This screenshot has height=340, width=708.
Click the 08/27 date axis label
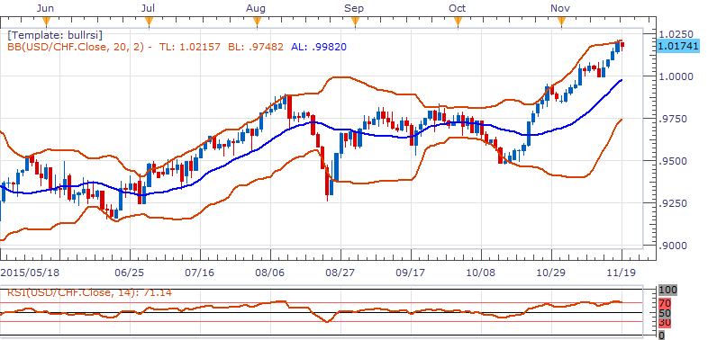pyautogui.click(x=339, y=273)
